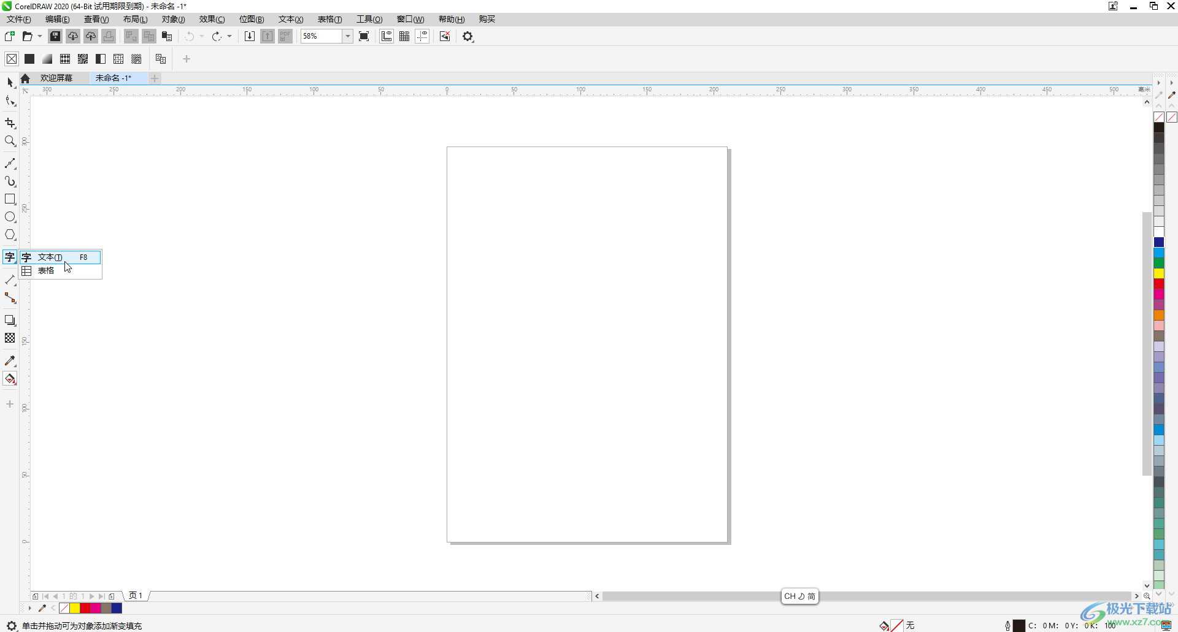Toggle show guidelines button

[x=422, y=36]
